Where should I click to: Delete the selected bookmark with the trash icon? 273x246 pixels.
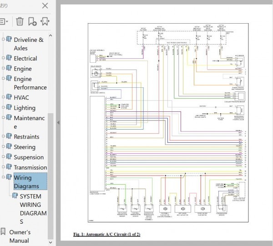coord(20,21)
